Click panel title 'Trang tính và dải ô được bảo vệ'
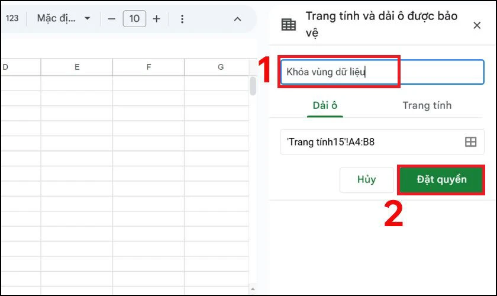The image size is (497, 296). [381, 24]
